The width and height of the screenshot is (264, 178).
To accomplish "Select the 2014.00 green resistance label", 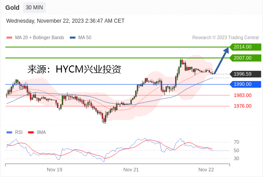I will pyautogui.click(x=245, y=47).
